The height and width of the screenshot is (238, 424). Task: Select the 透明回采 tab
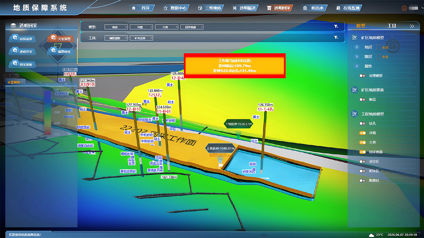[279, 8]
